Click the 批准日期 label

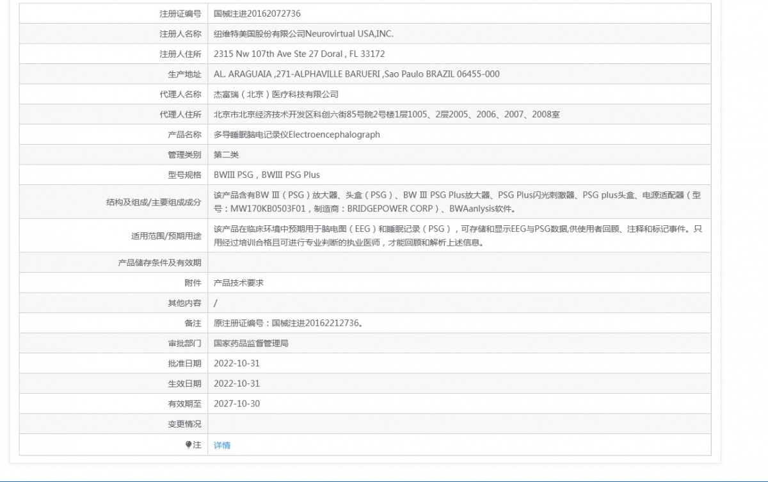click(184, 363)
